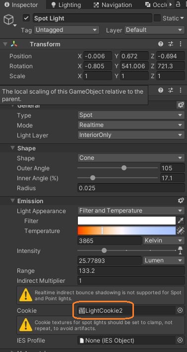Switch to the Navigation tab
The image size is (187, 352).
click(x=113, y=4)
